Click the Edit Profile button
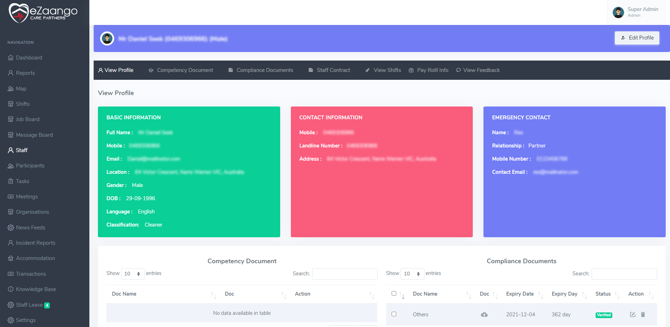The image size is (670, 327). point(637,38)
